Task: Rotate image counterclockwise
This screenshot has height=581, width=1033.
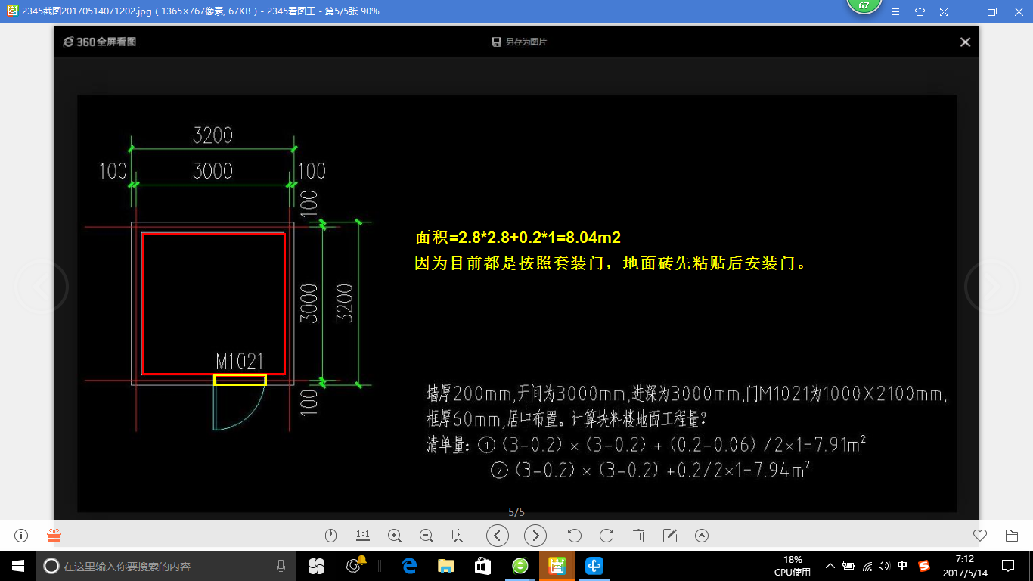Action: click(x=574, y=536)
